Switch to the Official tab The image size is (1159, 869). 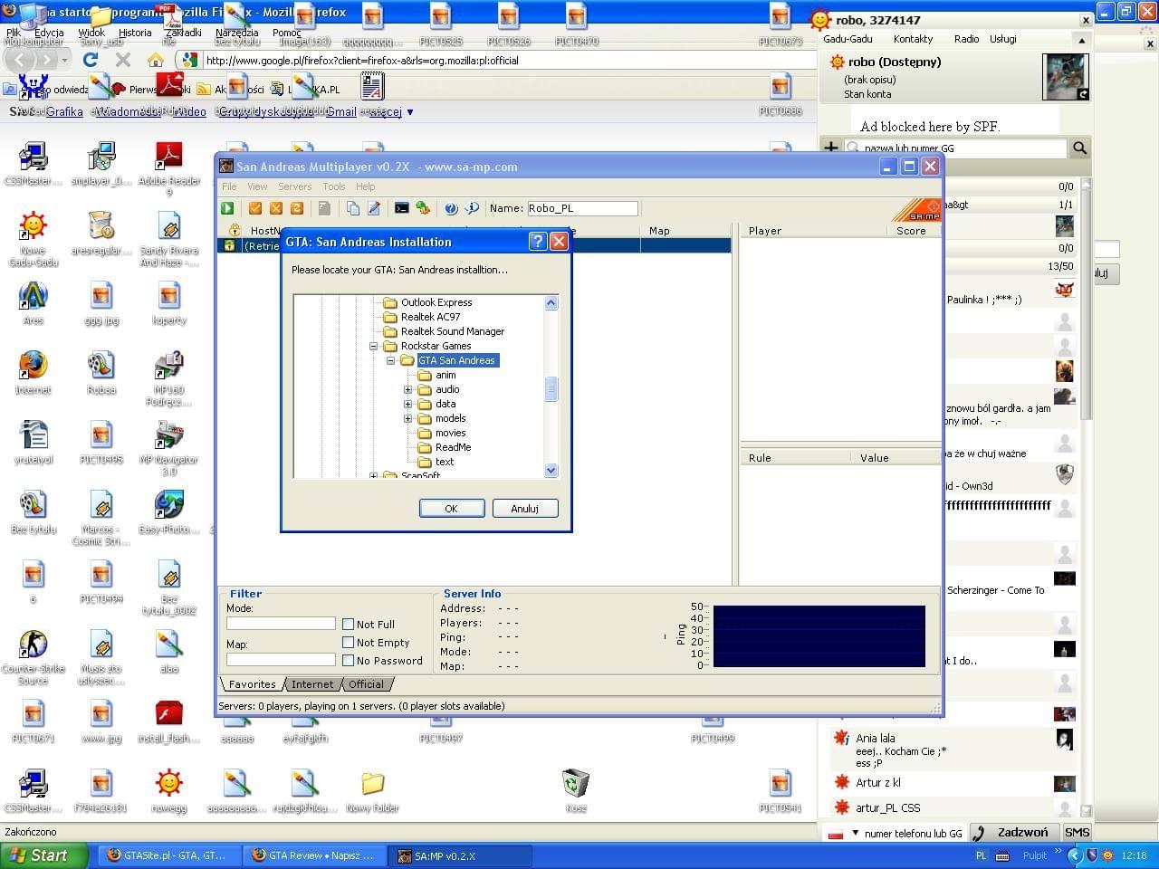point(366,684)
